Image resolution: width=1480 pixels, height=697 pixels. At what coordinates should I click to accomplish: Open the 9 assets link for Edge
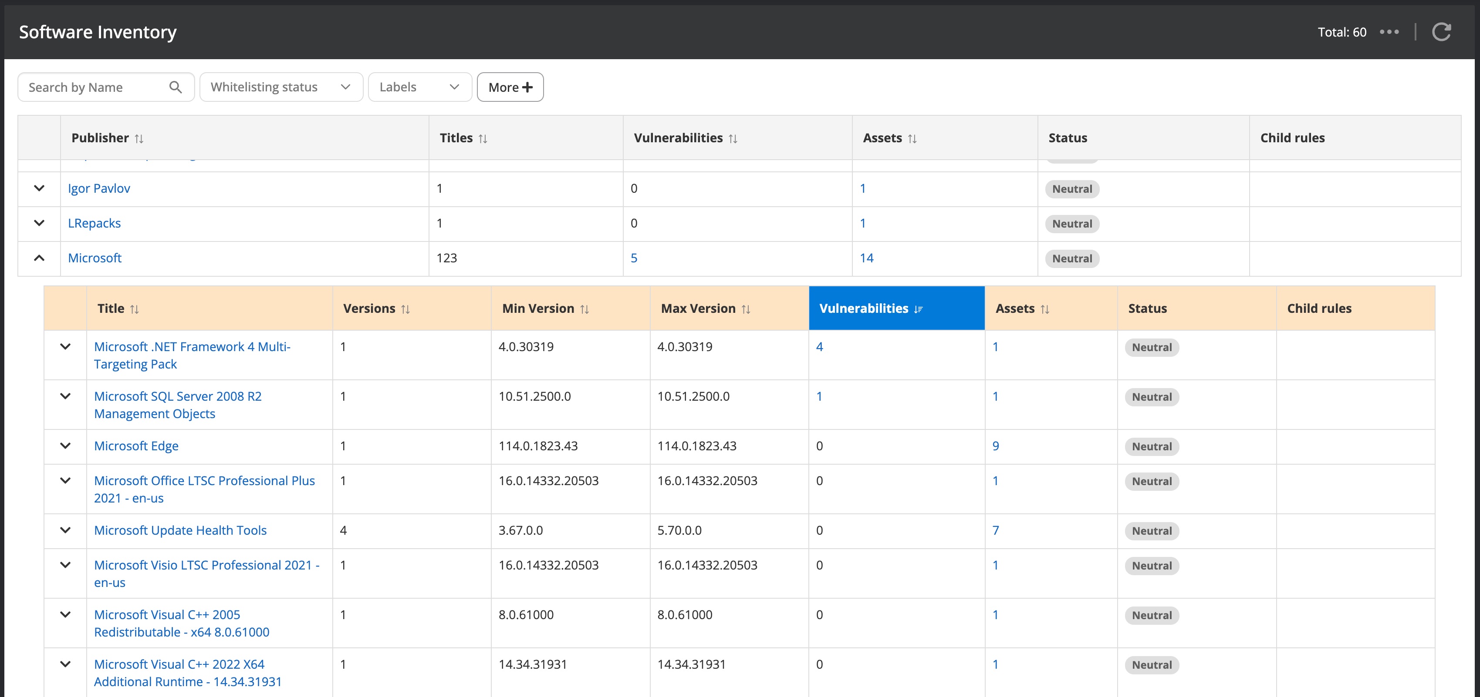pyautogui.click(x=996, y=446)
